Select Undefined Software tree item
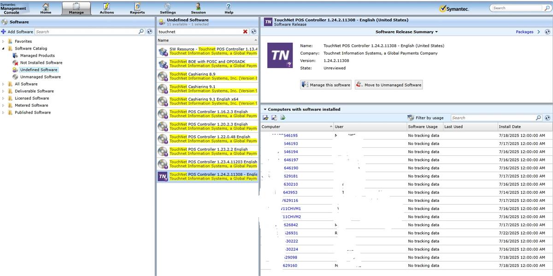The width and height of the screenshot is (553, 276). pyautogui.click(x=39, y=70)
